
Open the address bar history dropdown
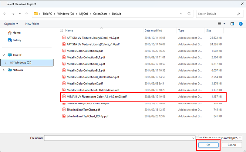point(181,14)
